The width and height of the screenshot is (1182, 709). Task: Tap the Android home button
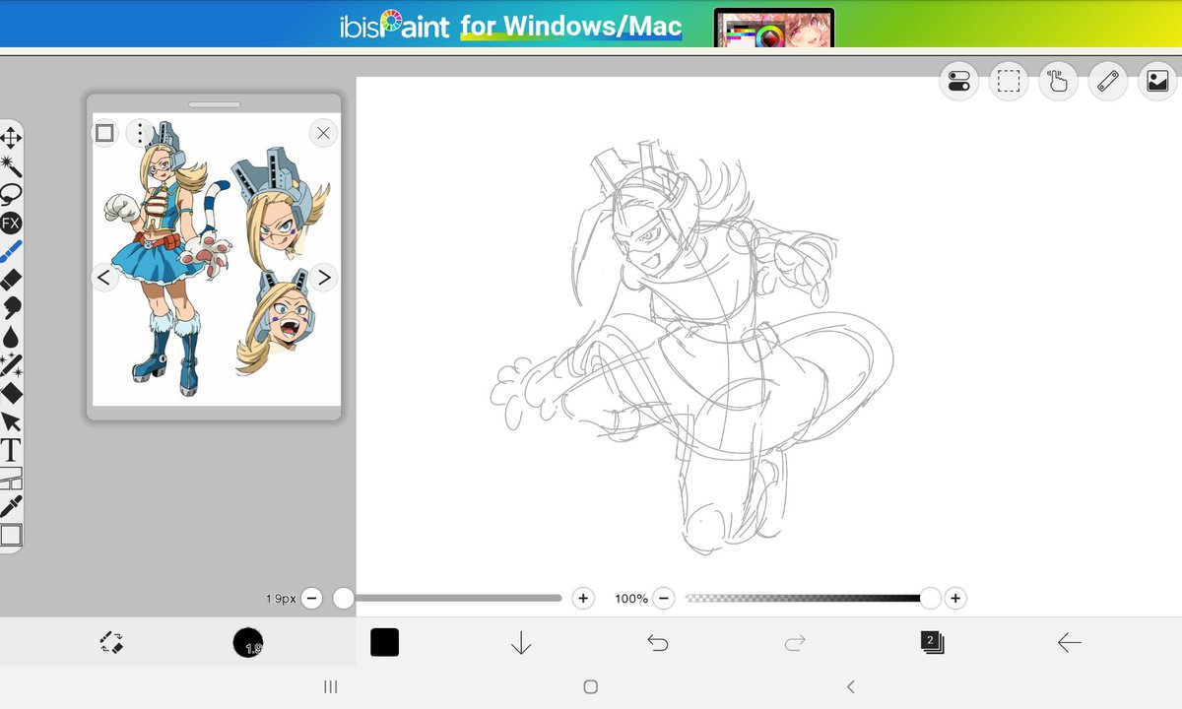[591, 687]
